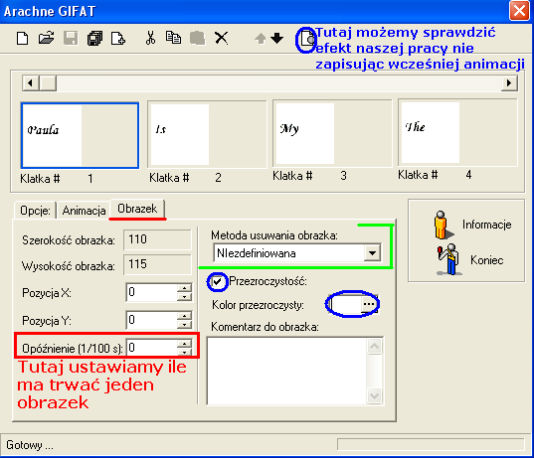Click the Gotowy status bar text
This screenshot has width=534, height=458.
pyautogui.click(x=29, y=445)
